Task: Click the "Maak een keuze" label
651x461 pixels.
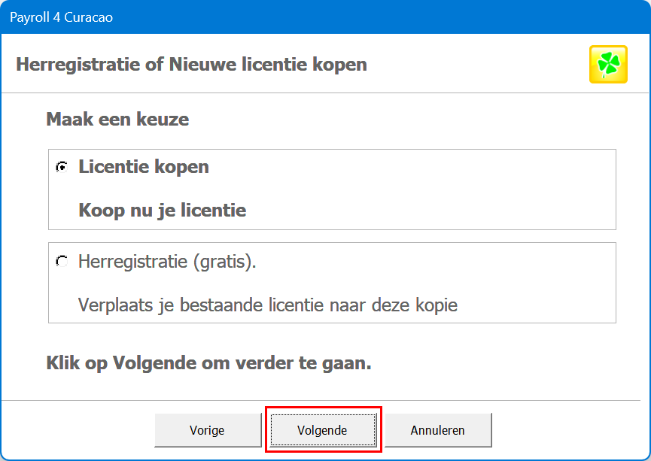Action: click(117, 119)
